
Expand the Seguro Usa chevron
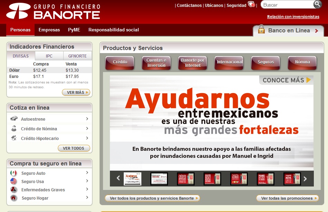(x=87, y=181)
